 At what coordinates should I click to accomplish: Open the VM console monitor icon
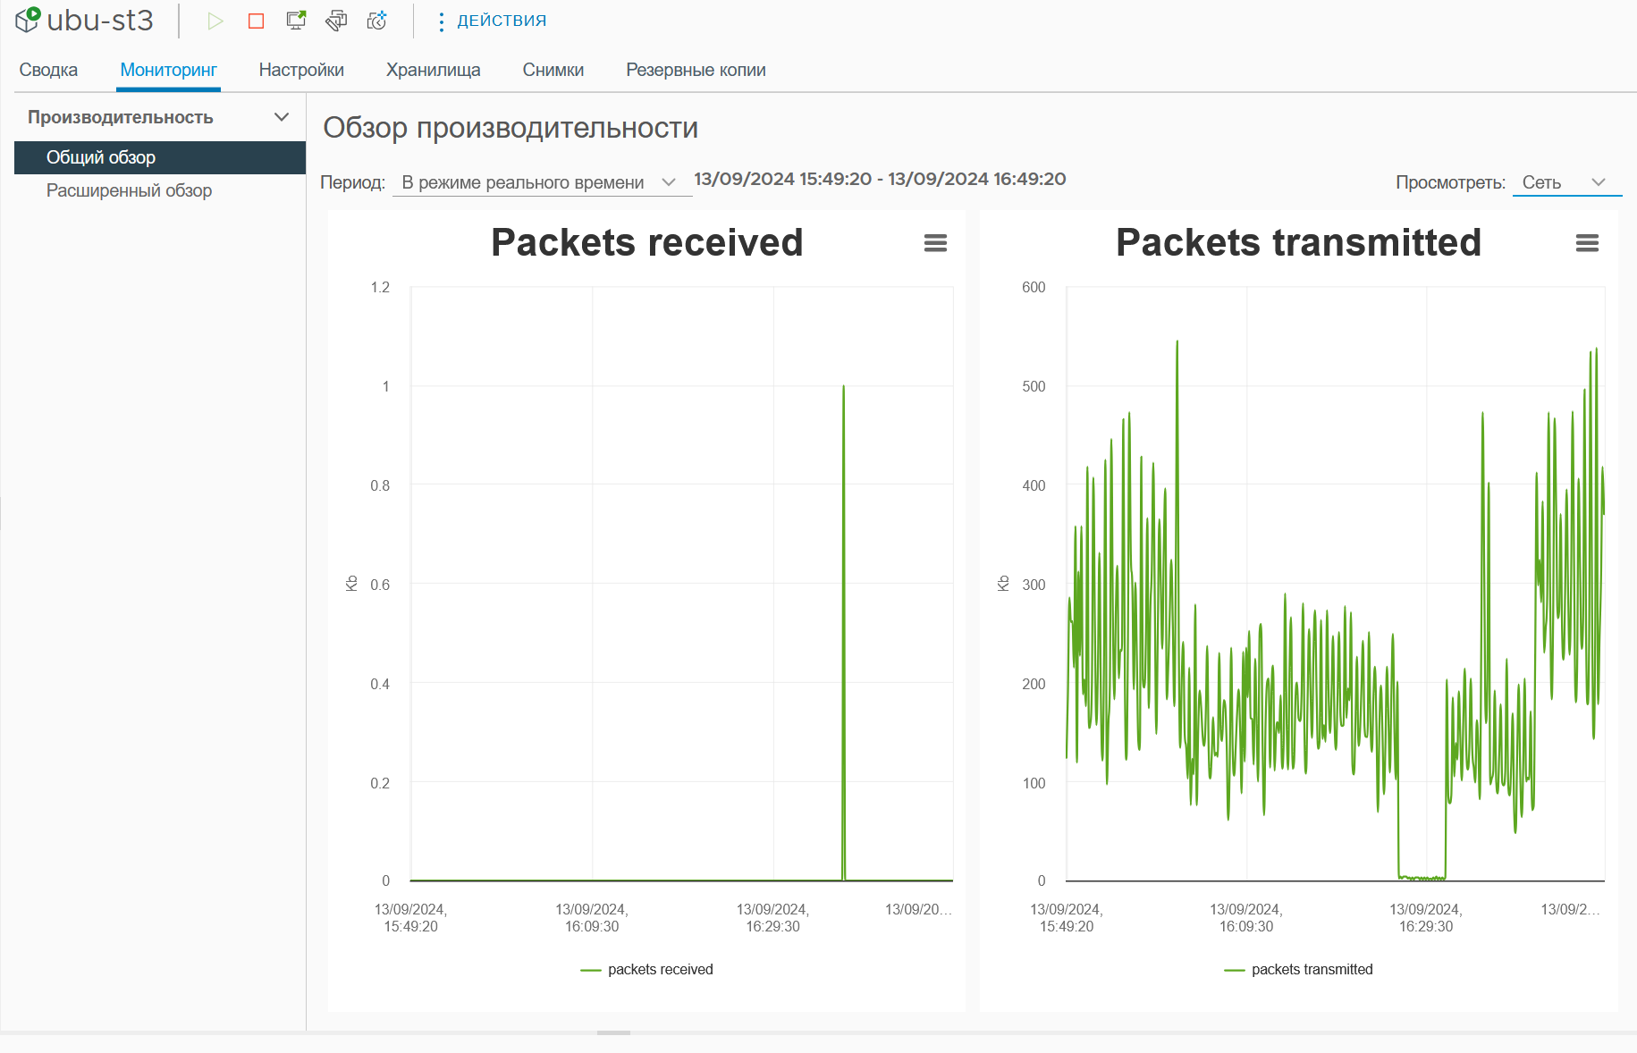tap(296, 21)
